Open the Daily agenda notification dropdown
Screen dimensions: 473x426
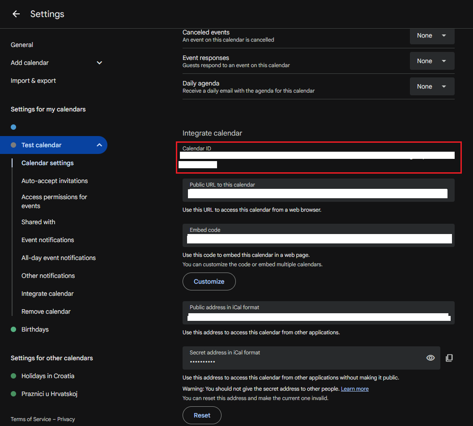(432, 87)
